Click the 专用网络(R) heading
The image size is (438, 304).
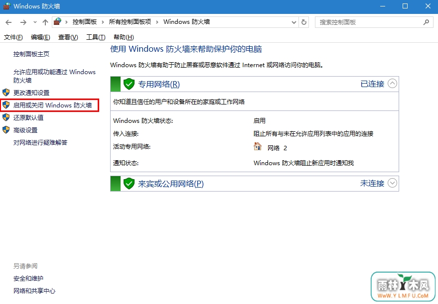coord(159,84)
